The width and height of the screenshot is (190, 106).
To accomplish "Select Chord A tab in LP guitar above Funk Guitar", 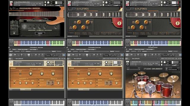I will 78,33.
